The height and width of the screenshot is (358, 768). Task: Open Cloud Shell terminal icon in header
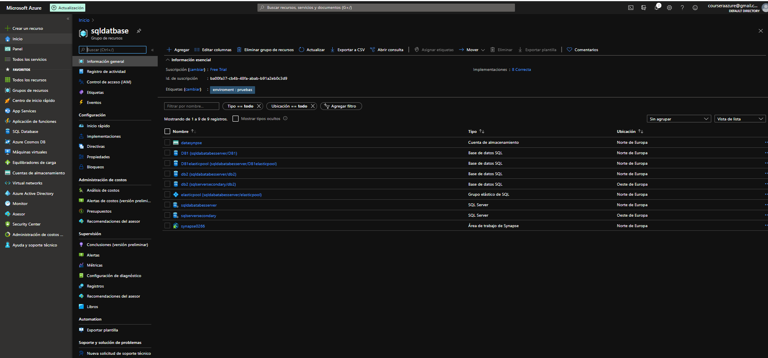coord(631,8)
